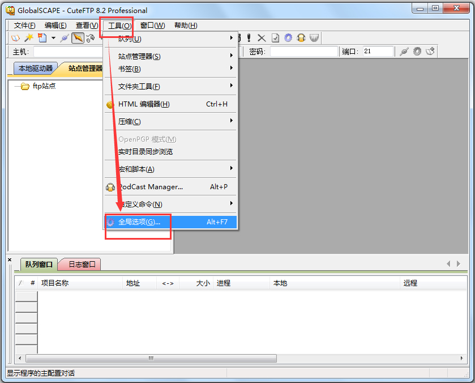Image resolution: width=475 pixels, height=383 pixels.
Task: Click the Quick Connect plug icon in toolbar
Action: 65,38
